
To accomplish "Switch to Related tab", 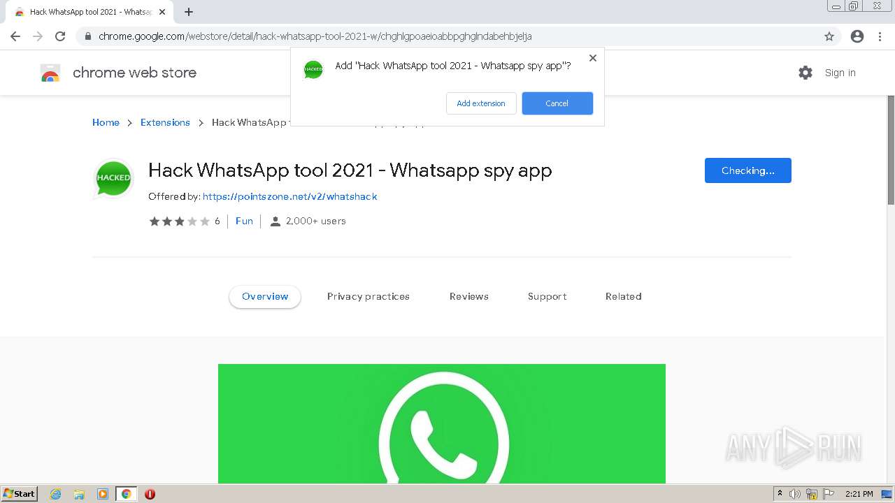I will (x=624, y=296).
